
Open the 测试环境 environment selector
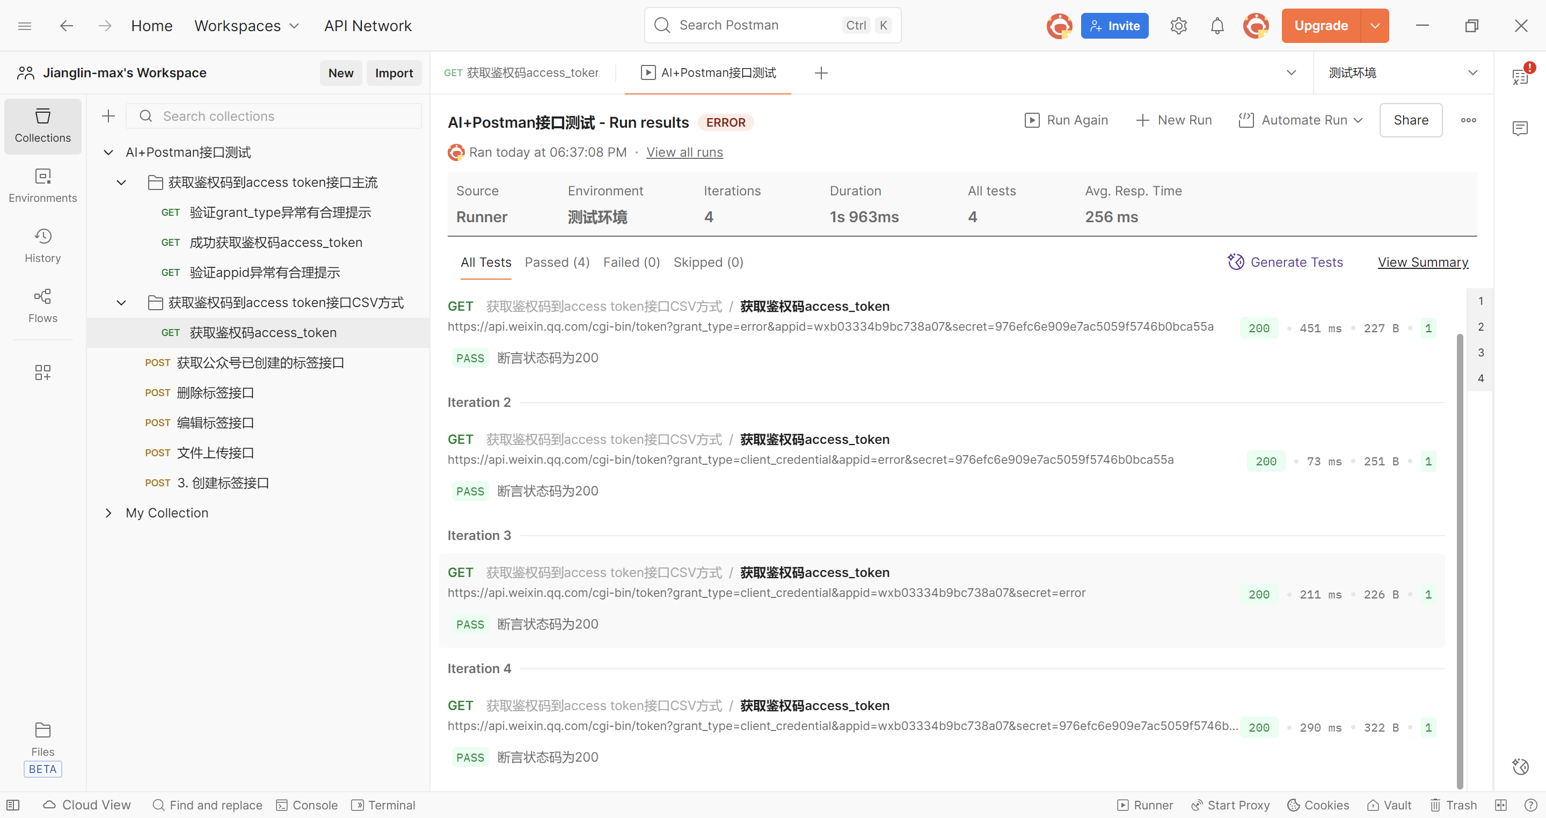[x=1403, y=72]
